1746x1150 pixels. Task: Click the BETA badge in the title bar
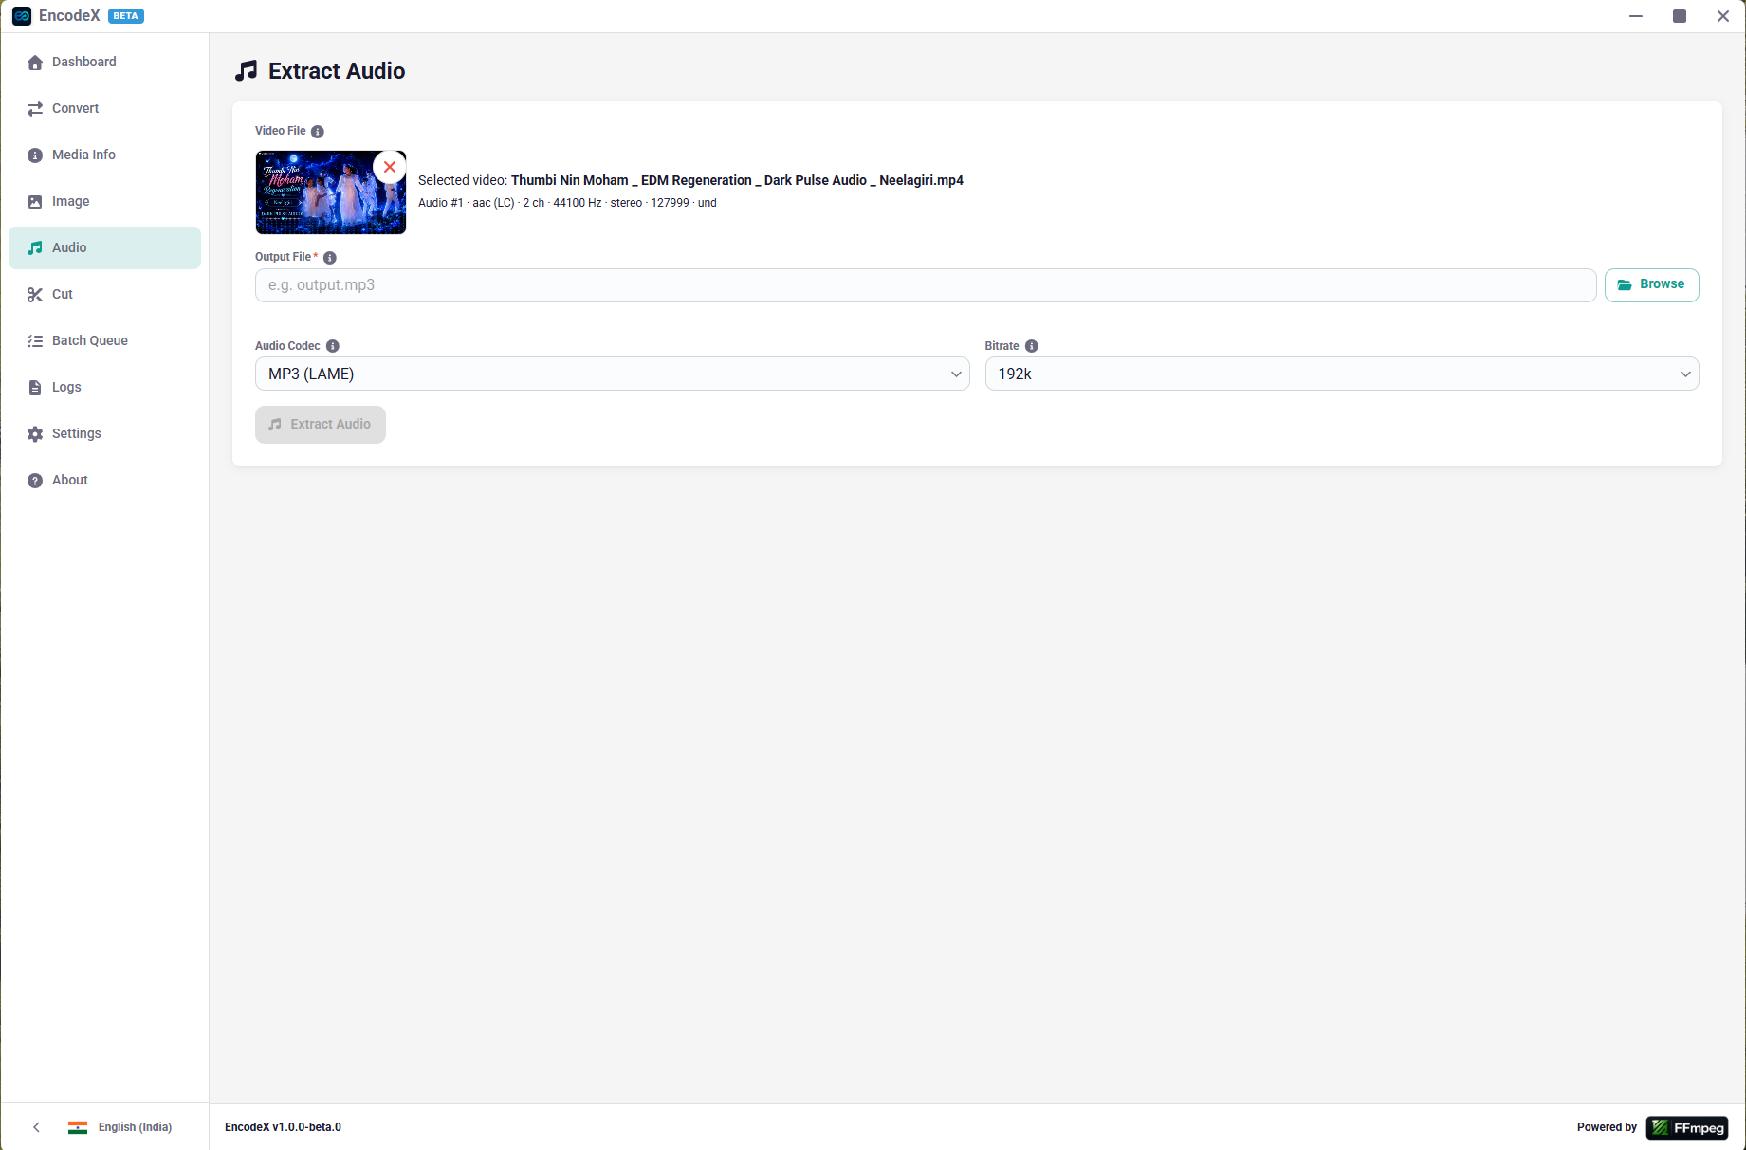tap(126, 16)
